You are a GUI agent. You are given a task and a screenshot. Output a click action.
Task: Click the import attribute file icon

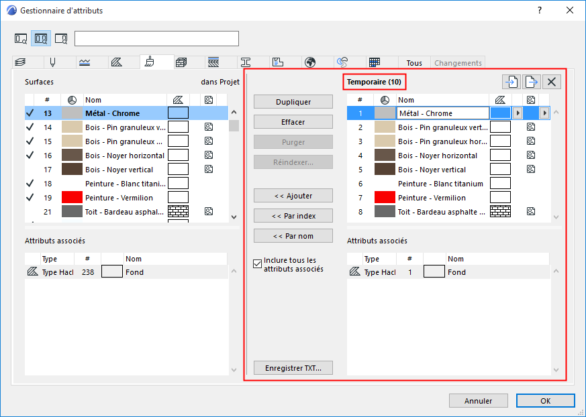511,82
